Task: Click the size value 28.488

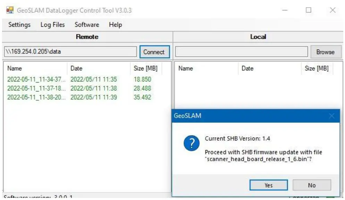Action: [x=142, y=88]
